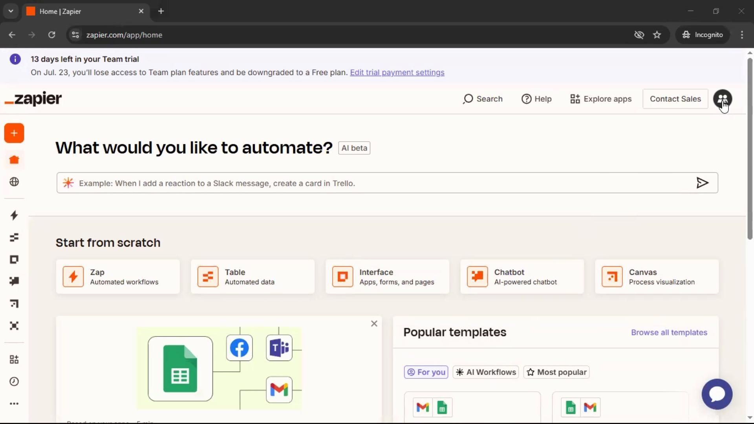Screen dimensions: 754x424
Task: Open the browser tab search dropdown arrow
Action: pos(11,11)
